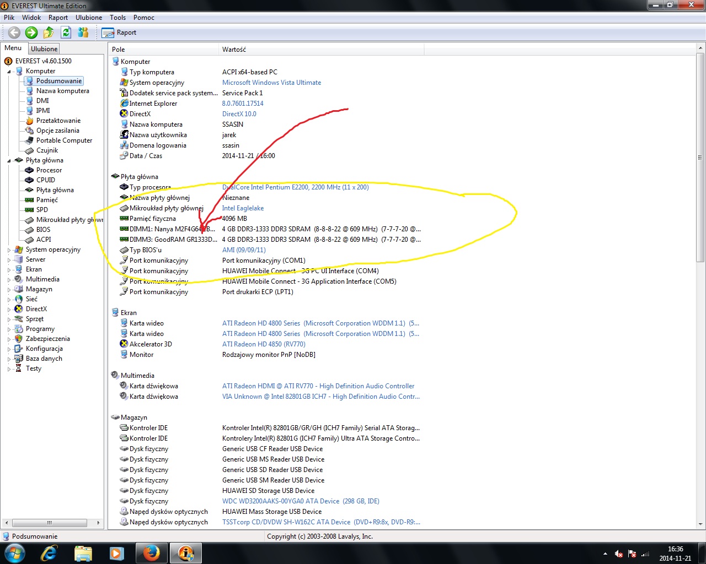Viewport: 706px width, 564px height.
Task: Collapse the Płyta główna tree node
Action: coord(9,160)
